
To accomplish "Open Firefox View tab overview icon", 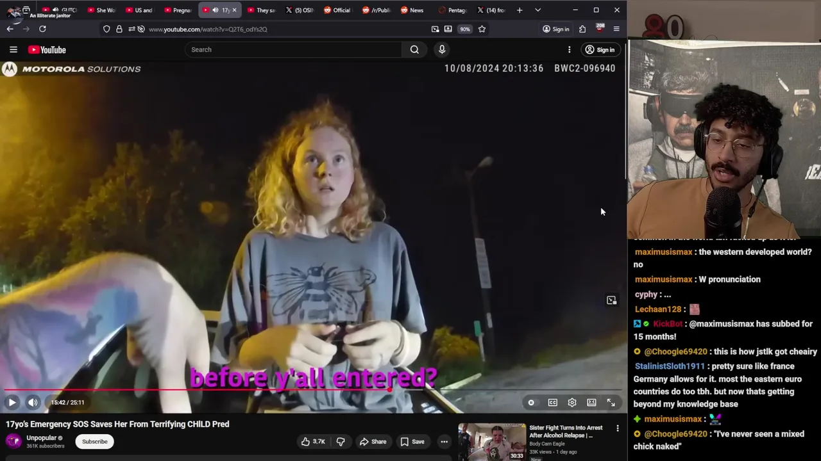I will [26, 10].
